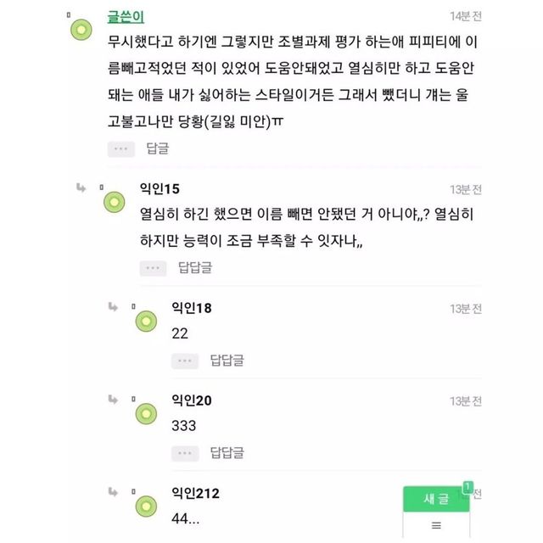543x543 pixels.
Task: Click 답답글 under 익인18's comment
Action: point(227,361)
